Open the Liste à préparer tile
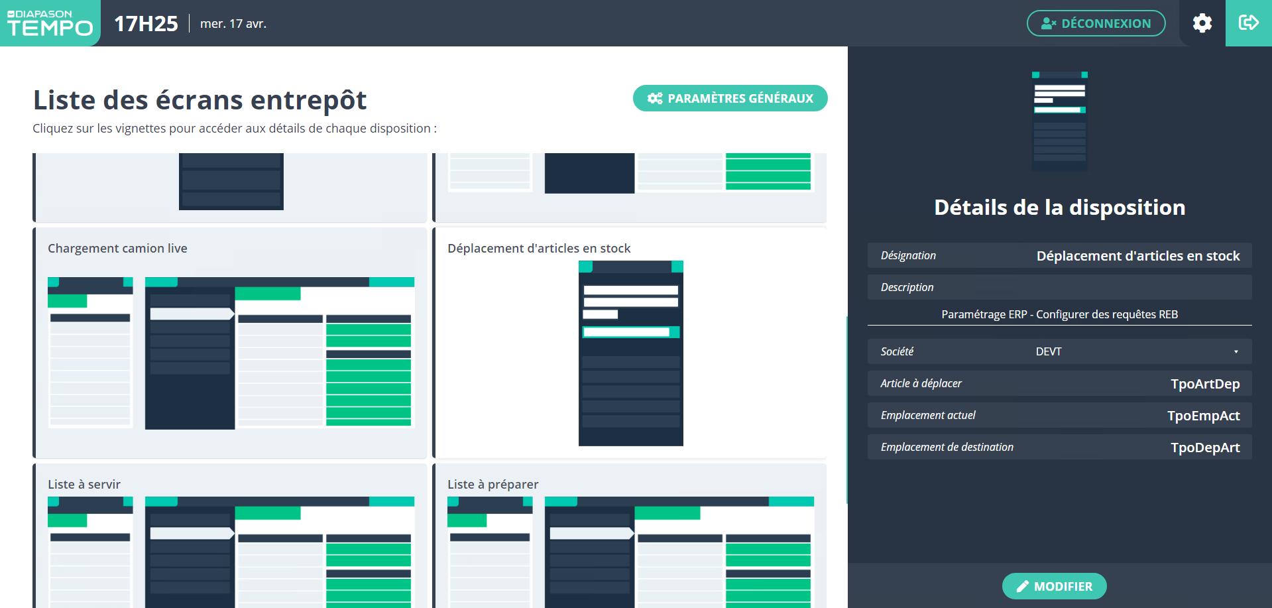The height and width of the screenshot is (608, 1272). point(630,537)
